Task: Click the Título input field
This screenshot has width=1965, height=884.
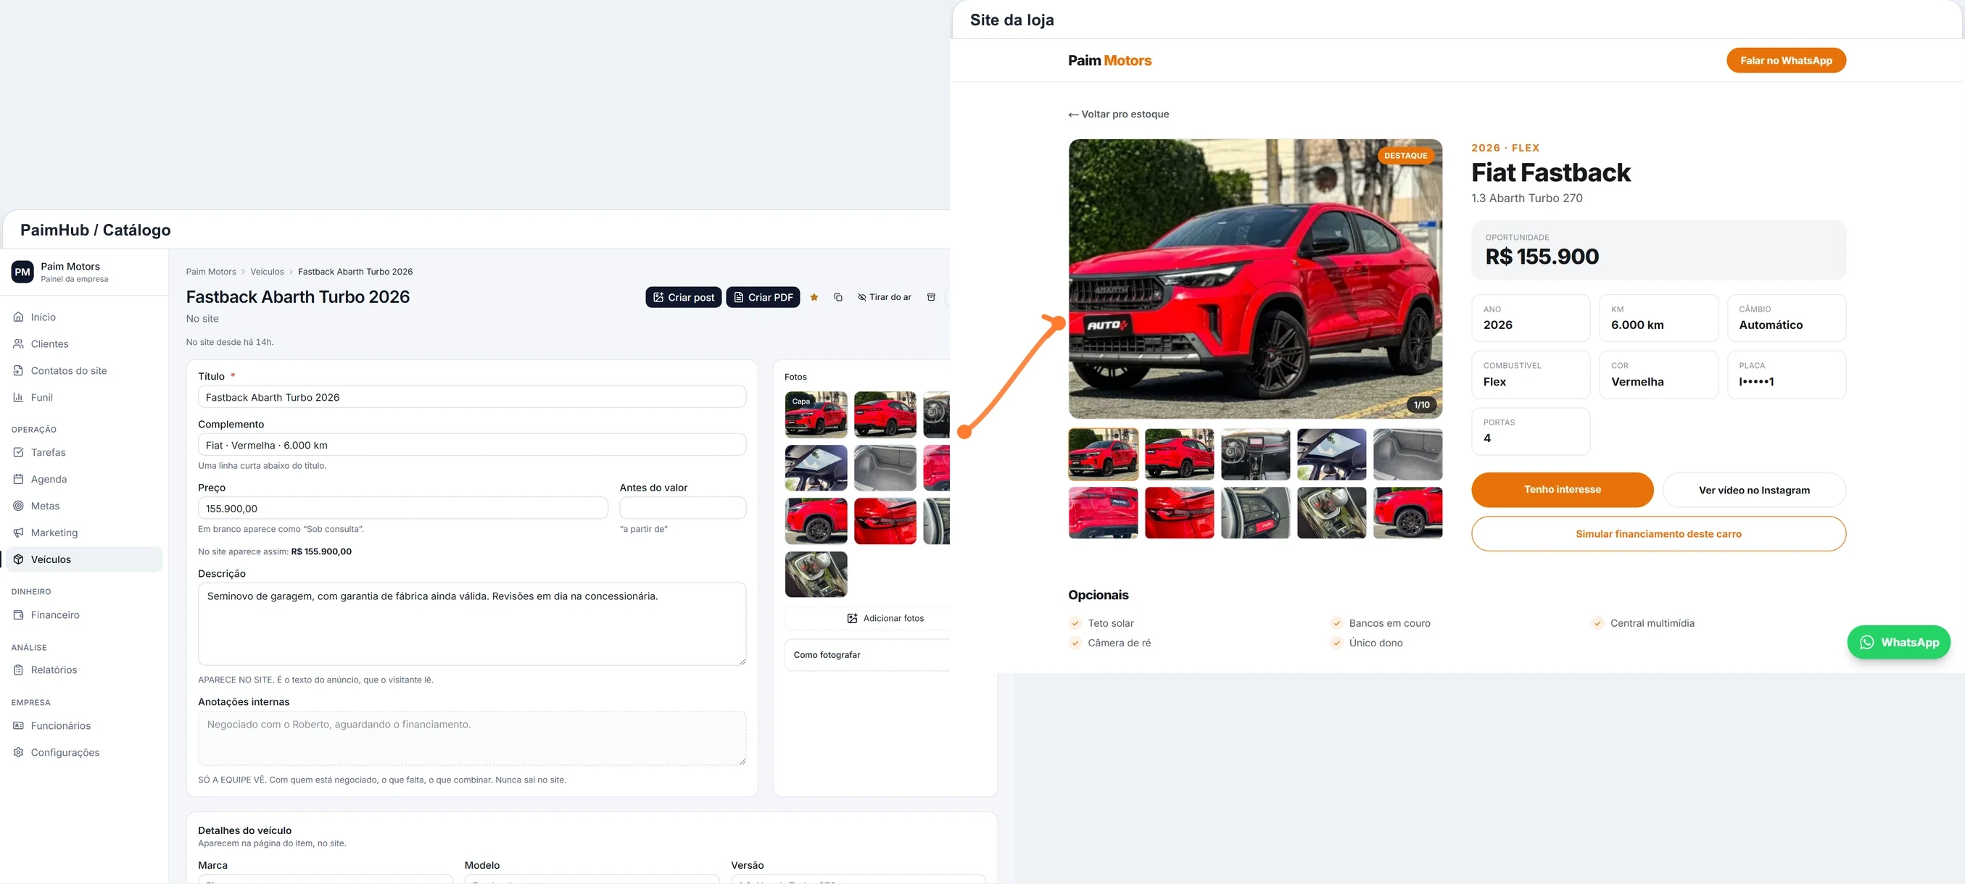Action: 471,397
